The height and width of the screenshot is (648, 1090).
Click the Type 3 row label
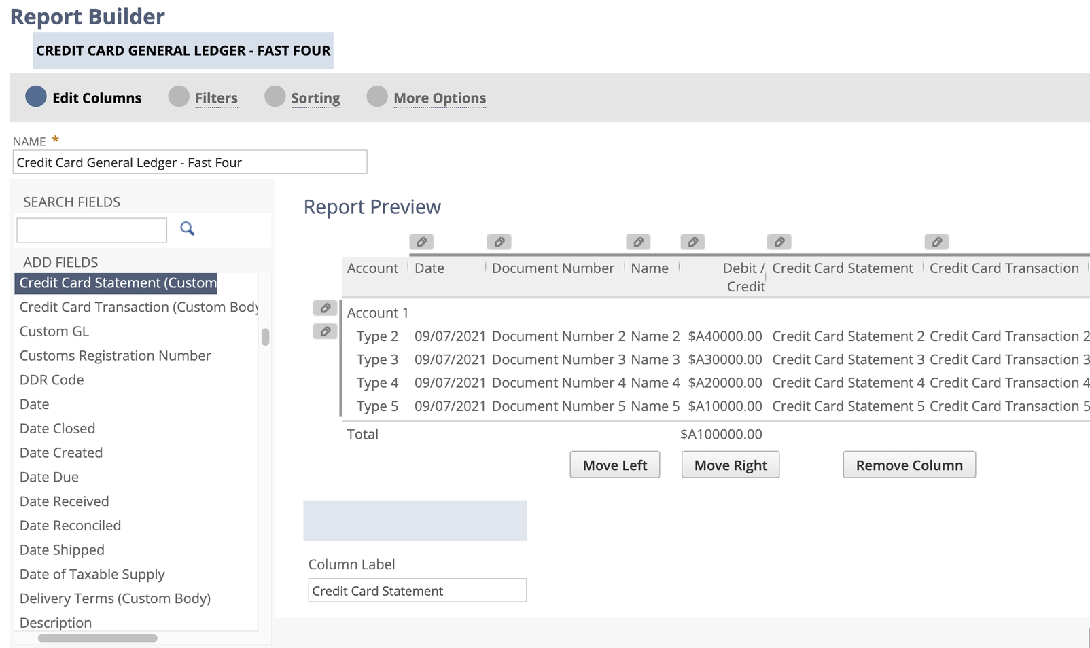pos(378,359)
